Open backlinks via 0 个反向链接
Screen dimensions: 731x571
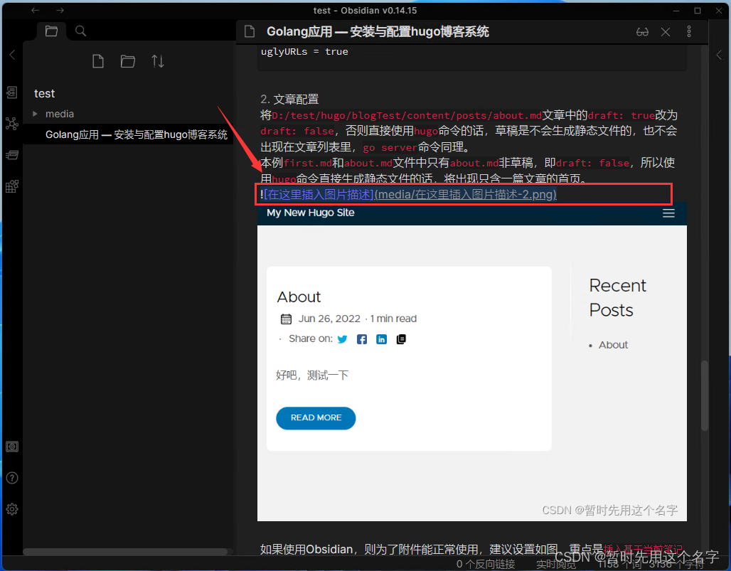(486, 563)
